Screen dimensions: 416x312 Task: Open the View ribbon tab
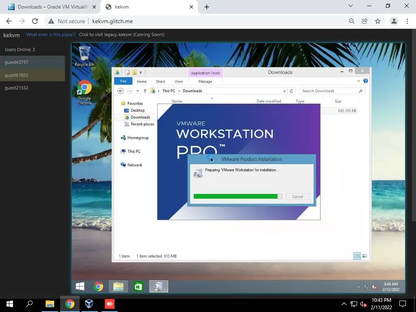[179, 81]
